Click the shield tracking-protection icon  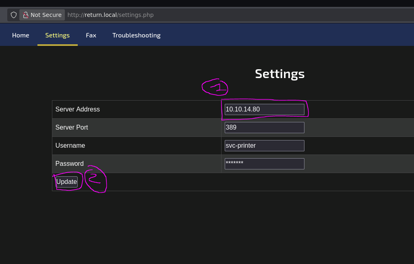point(13,14)
